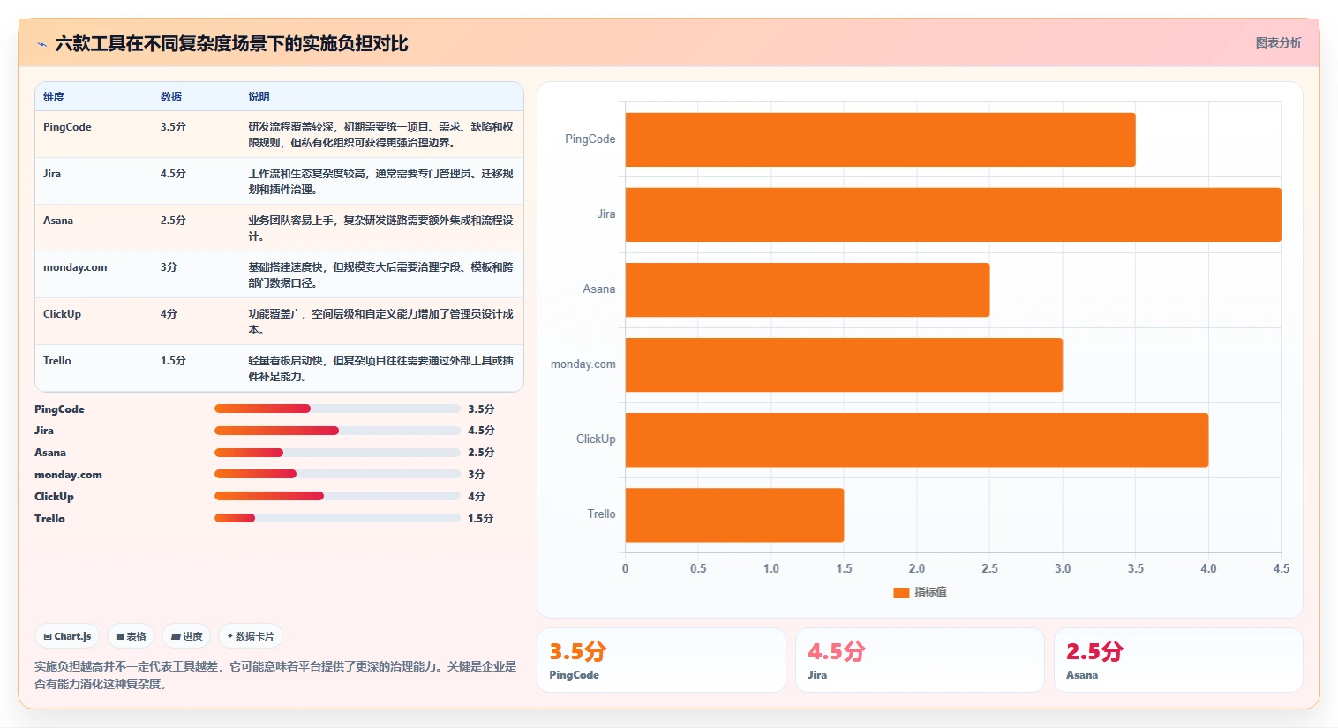The height and width of the screenshot is (728, 1338).
Task: Click footnote starting 实施负担越高并不一定
Action: 275,675
